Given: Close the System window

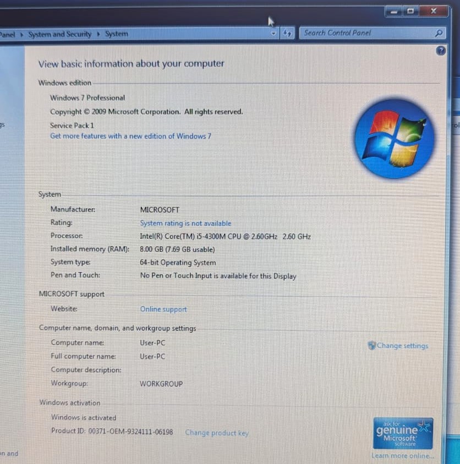Looking at the screenshot, I should click(x=433, y=11).
